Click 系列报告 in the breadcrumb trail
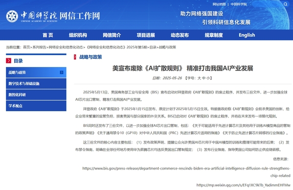 point(39,47)
